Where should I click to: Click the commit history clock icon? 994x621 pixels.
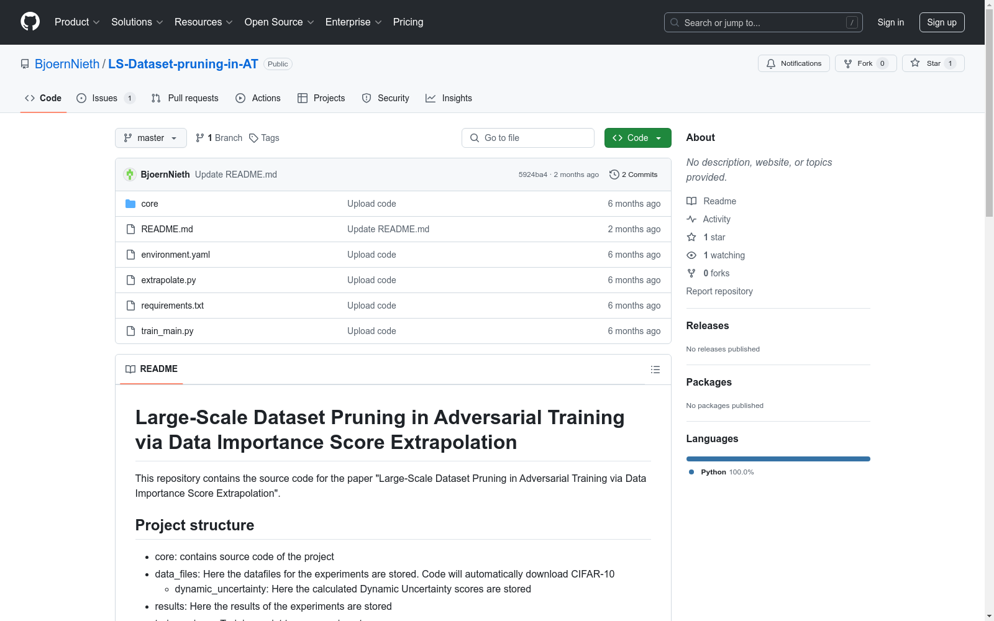pyautogui.click(x=614, y=175)
